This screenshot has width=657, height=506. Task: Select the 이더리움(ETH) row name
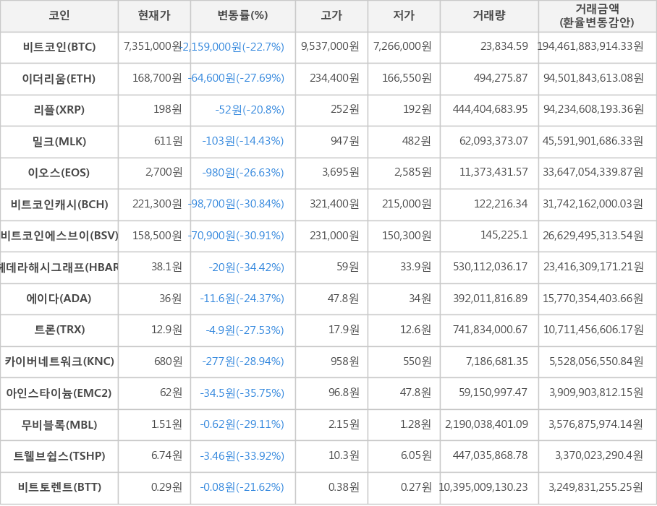pyautogui.click(x=59, y=78)
